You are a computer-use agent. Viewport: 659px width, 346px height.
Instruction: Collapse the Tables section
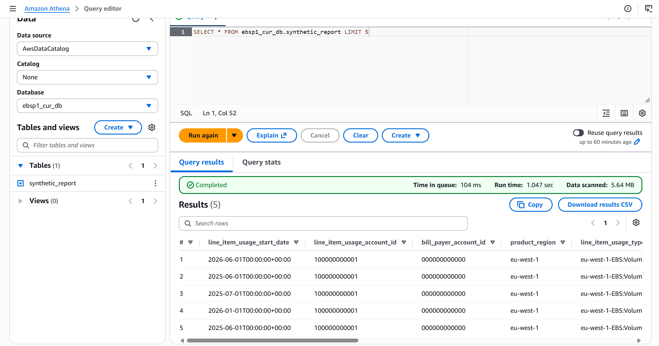pyautogui.click(x=21, y=165)
